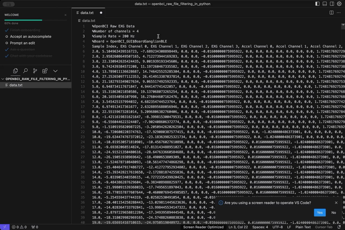Viewport: 345px width, 230px height.
Task: Open the remote window status bar icon
Action: (x=5, y=227)
